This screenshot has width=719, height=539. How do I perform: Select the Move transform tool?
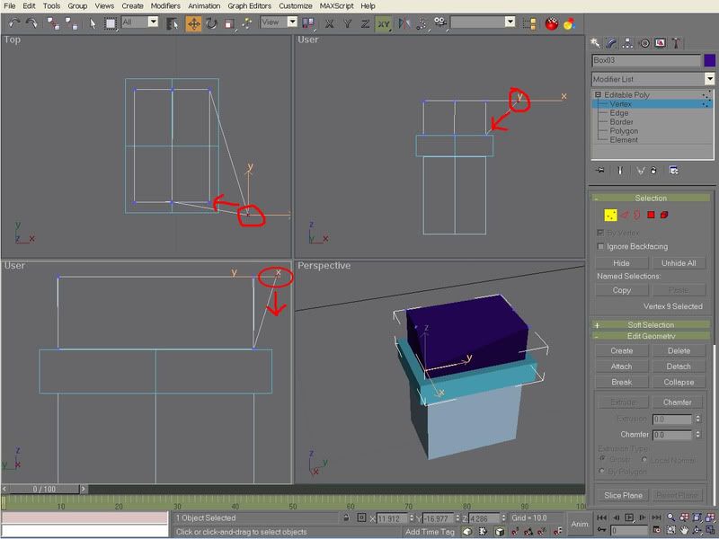click(193, 23)
